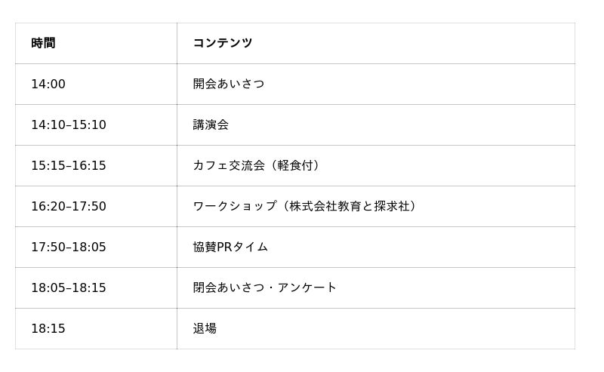Screen dimensions: 604x372
Task: Click the 時間 column header
Action: [x=96, y=43]
